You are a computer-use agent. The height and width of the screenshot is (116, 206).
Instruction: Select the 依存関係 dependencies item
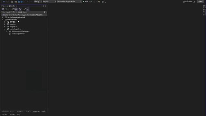[13, 22]
